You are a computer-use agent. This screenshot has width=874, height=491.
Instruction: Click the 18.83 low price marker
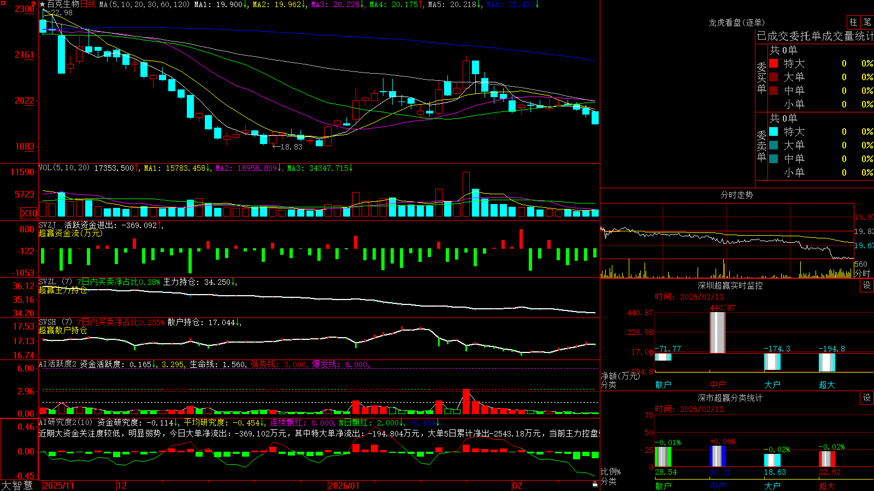pos(287,147)
